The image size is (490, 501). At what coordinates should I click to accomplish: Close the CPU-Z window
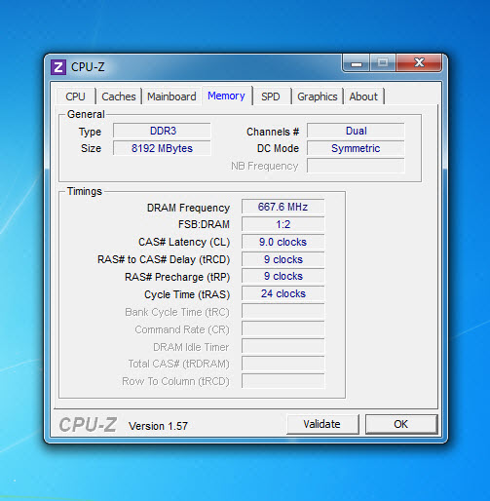419,62
